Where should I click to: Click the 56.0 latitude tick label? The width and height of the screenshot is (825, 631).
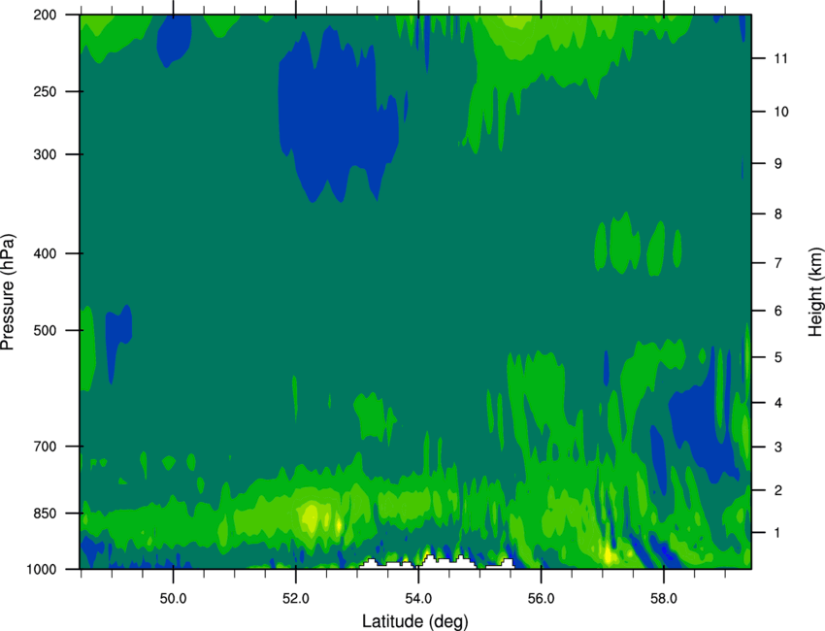(541, 599)
